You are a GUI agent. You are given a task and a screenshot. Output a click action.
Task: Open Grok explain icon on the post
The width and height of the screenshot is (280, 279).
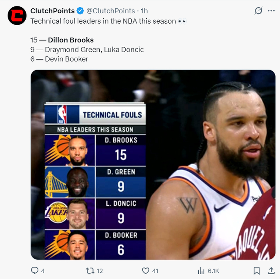(258, 11)
